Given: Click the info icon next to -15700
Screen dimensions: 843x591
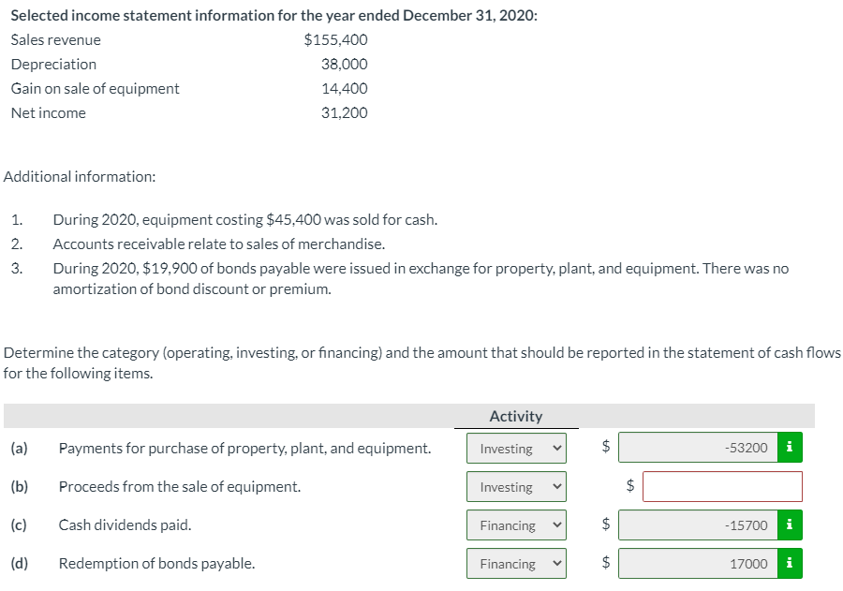Looking at the screenshot, I should click(790, 525).
